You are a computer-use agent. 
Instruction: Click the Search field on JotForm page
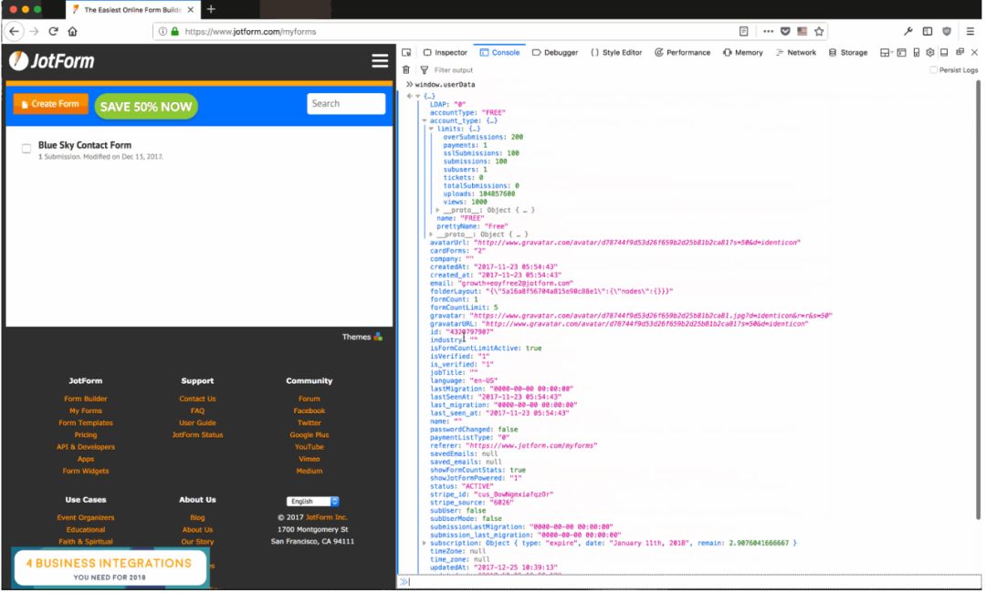[346, 104]
